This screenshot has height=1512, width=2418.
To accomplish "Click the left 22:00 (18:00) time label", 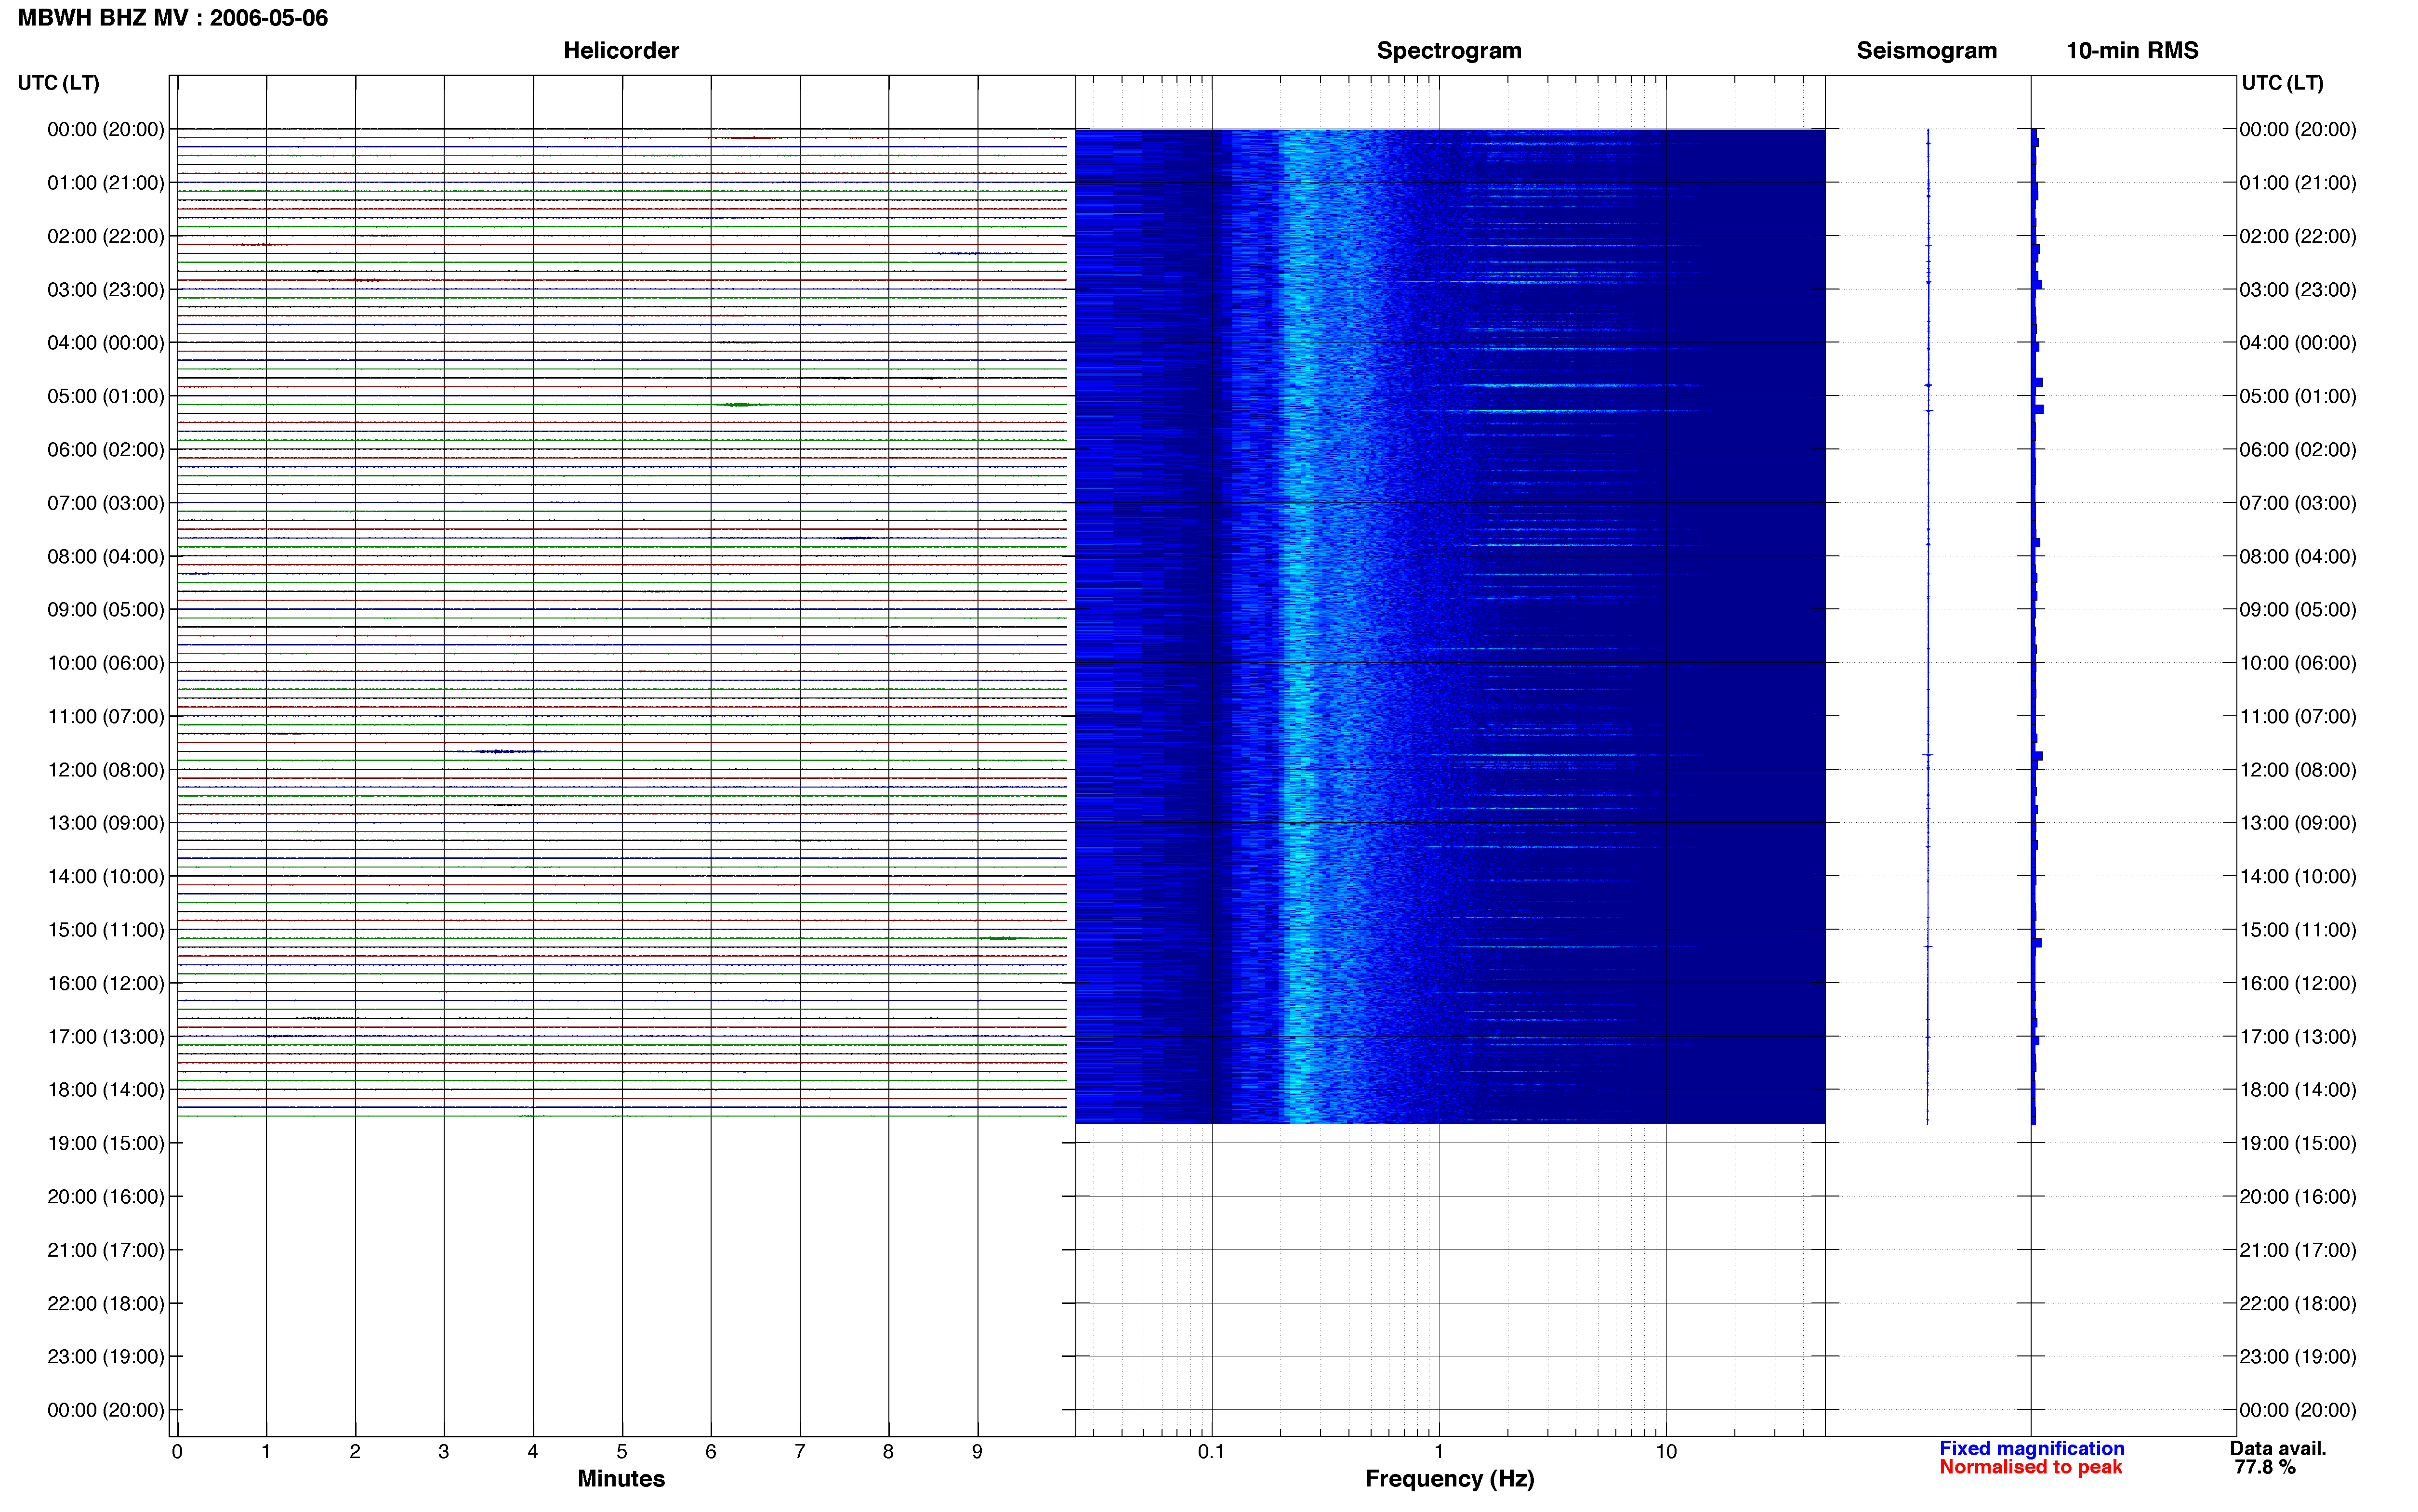I will coord(106,1304).
